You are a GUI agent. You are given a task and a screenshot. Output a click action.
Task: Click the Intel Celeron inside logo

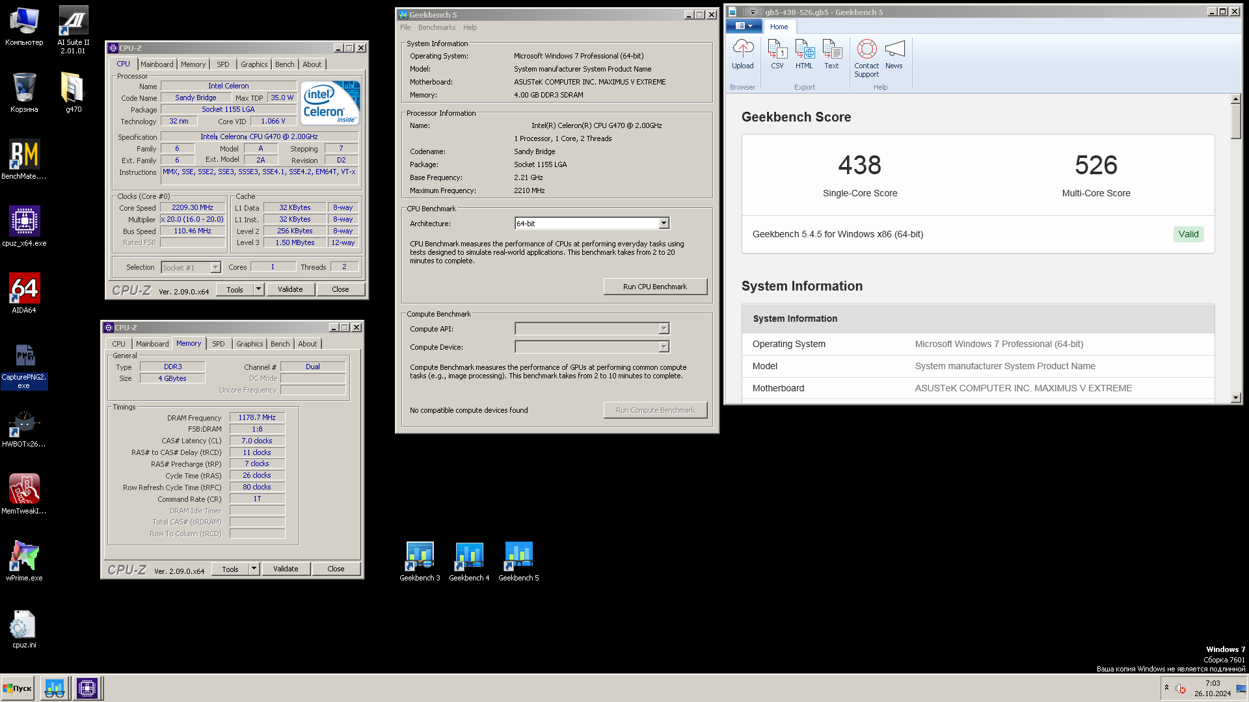coord(330,103)
